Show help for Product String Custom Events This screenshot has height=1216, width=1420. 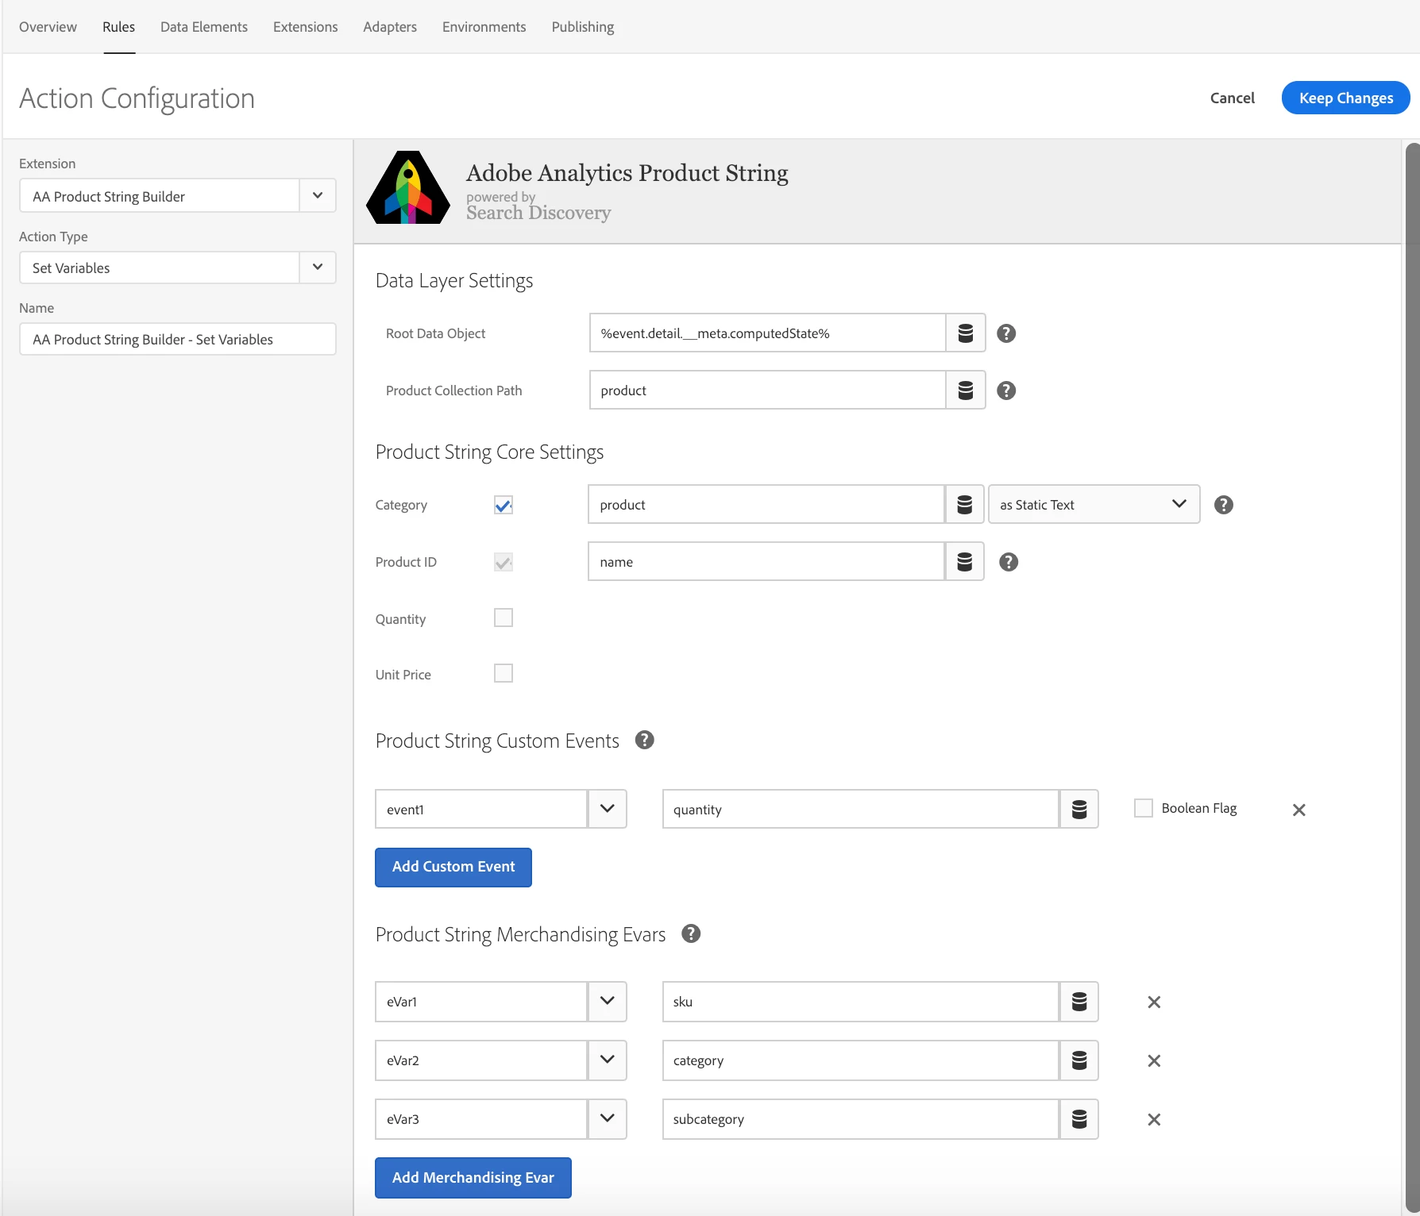coord(645,740)
